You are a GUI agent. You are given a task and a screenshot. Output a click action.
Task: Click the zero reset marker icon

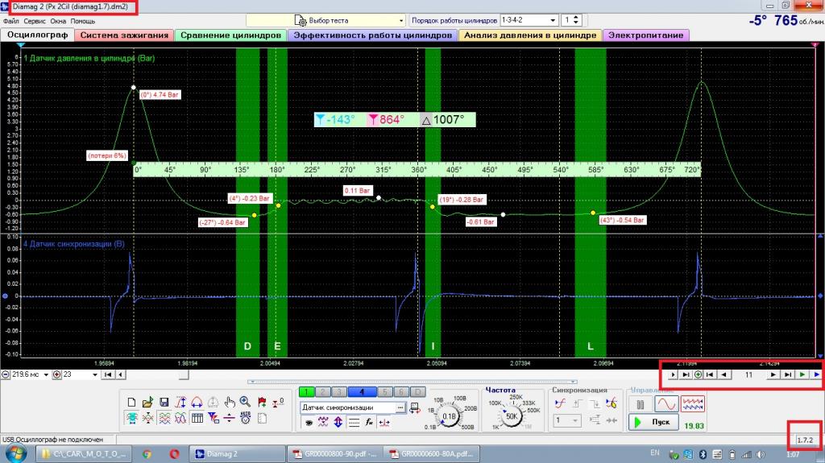pos(278,403)
